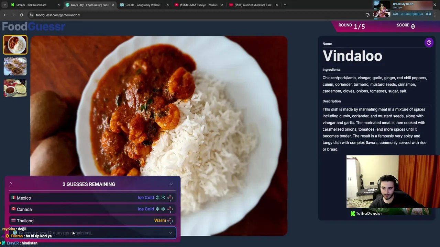Click the ROUND 1/5 indicator

click(351, 26)
